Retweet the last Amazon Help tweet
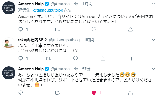 point(57,93)
